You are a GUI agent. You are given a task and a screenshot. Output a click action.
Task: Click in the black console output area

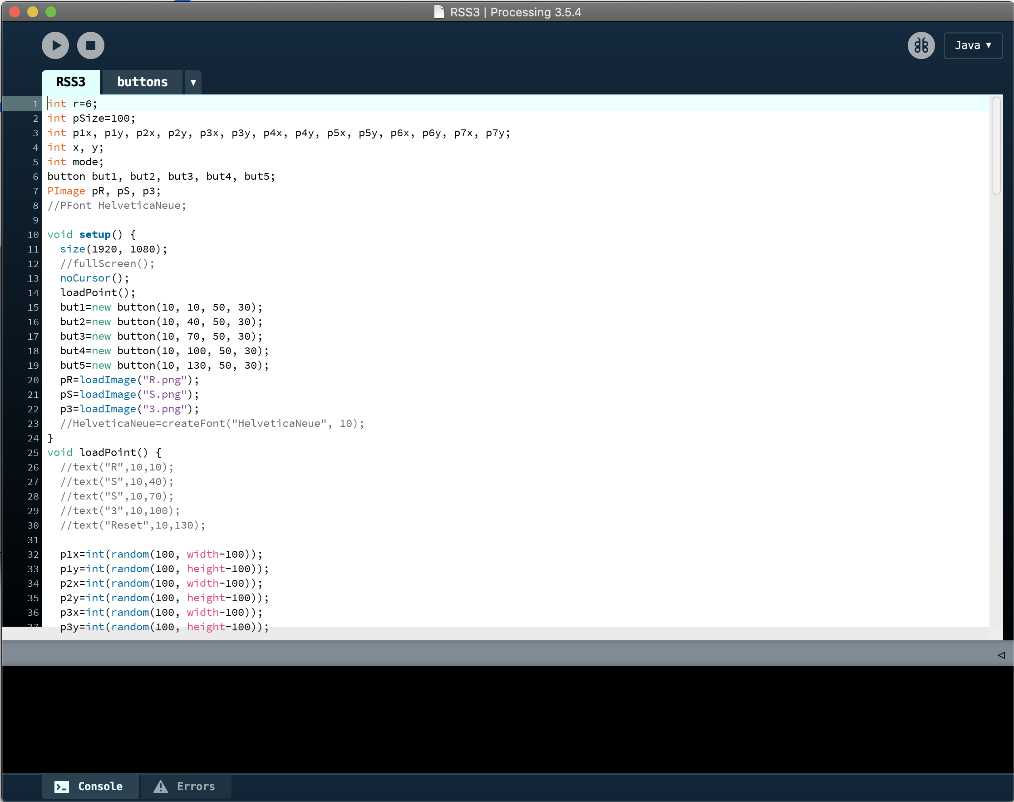tap(508, 719)
